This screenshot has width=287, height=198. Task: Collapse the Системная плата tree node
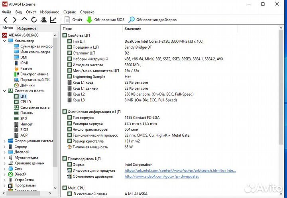[x=4, y=91]
